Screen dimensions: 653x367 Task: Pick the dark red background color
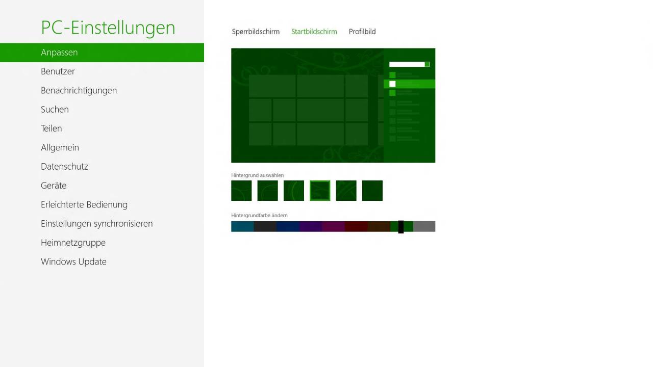click(x=356, y=226)
